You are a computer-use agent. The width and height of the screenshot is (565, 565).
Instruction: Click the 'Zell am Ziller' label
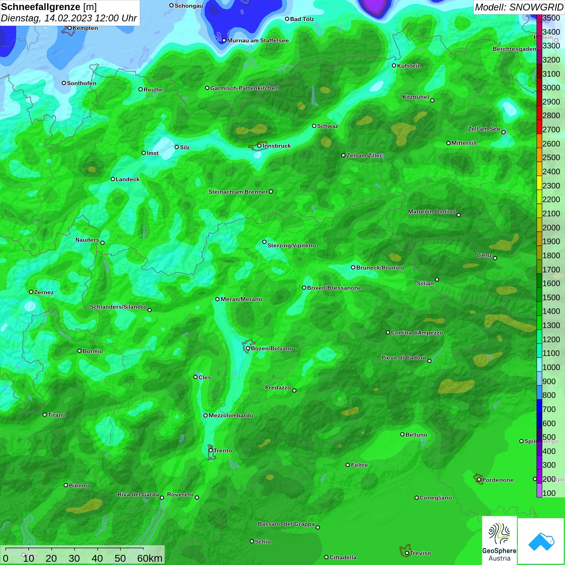point(364,155)
